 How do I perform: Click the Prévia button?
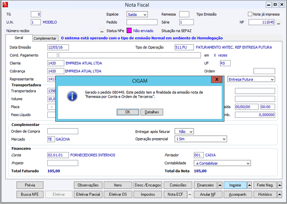(30, 185)
